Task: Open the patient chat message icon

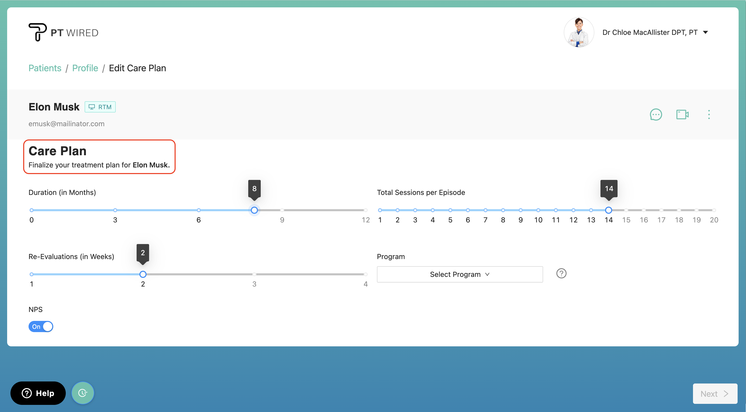Action: tap(656, 115)
